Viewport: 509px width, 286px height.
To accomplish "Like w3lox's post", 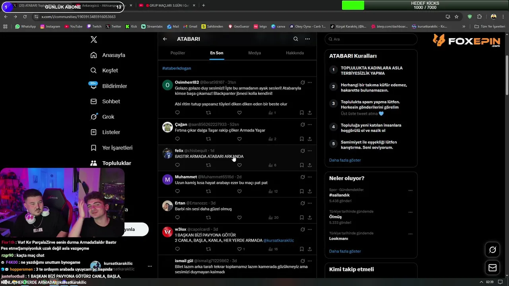I will [239, 249].
